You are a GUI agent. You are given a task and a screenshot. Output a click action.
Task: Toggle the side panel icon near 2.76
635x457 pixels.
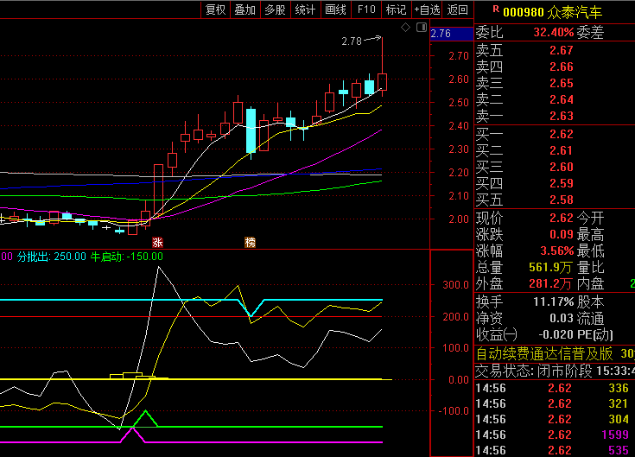click(x=422, y=28)
